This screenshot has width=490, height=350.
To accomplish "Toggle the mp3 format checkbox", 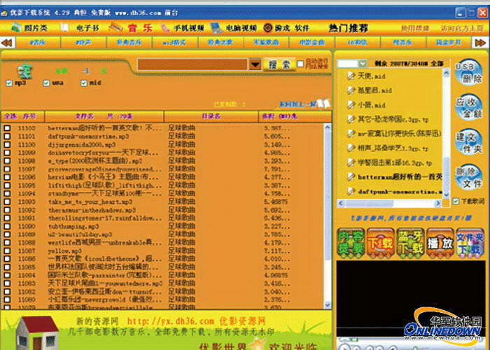I will [8, 83].
